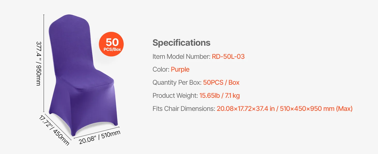Click the Fits Chair Dimensions label
Image resolution: width=378 pixels, height=154 pixels.
(x=184, y=109)
